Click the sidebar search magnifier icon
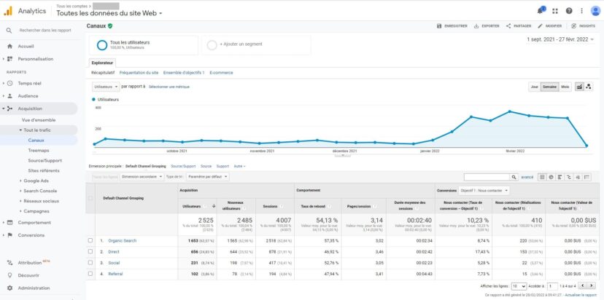 (x=9, y=31)
